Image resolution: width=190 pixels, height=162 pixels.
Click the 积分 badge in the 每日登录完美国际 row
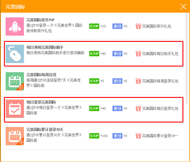(117, 108)
